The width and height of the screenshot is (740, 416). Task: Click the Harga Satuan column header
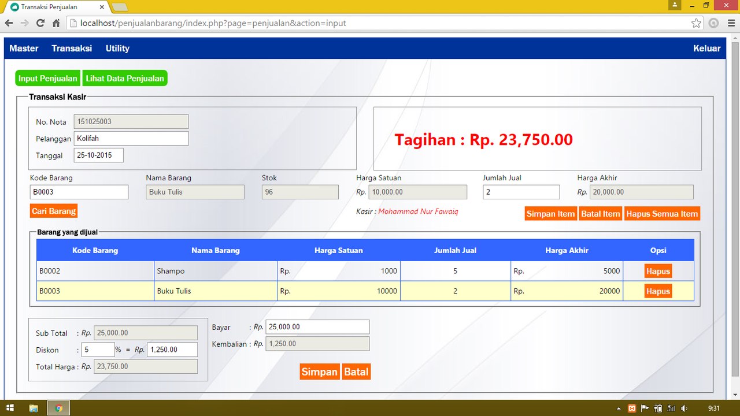pyautogui.click(x=339, y=250)
